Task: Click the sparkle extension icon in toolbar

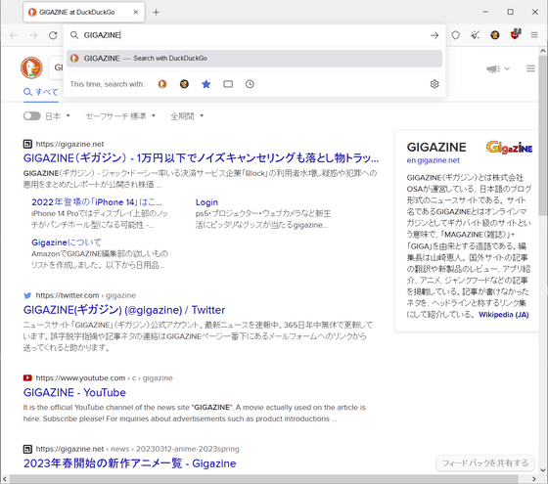Action: pos(475,35)
